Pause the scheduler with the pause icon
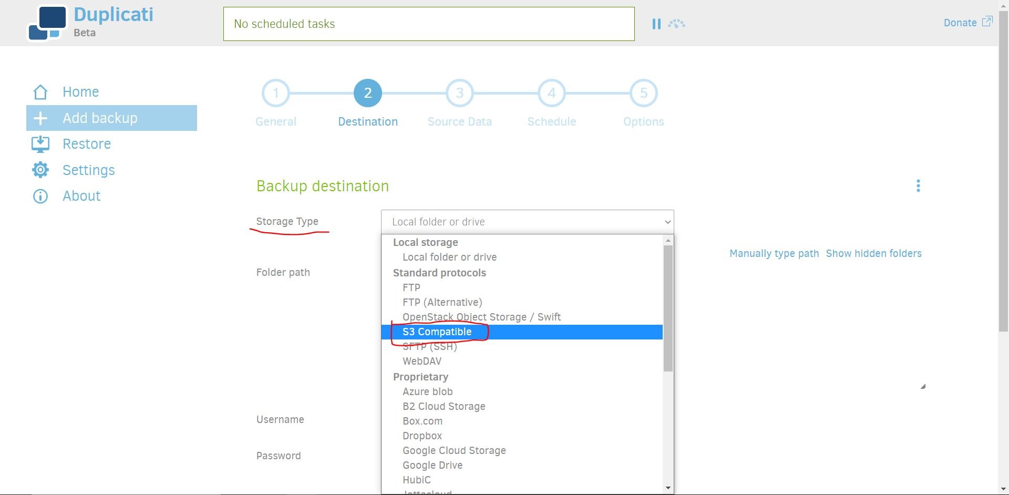This screenshot has height=495, width=1009. pos(656,24)
